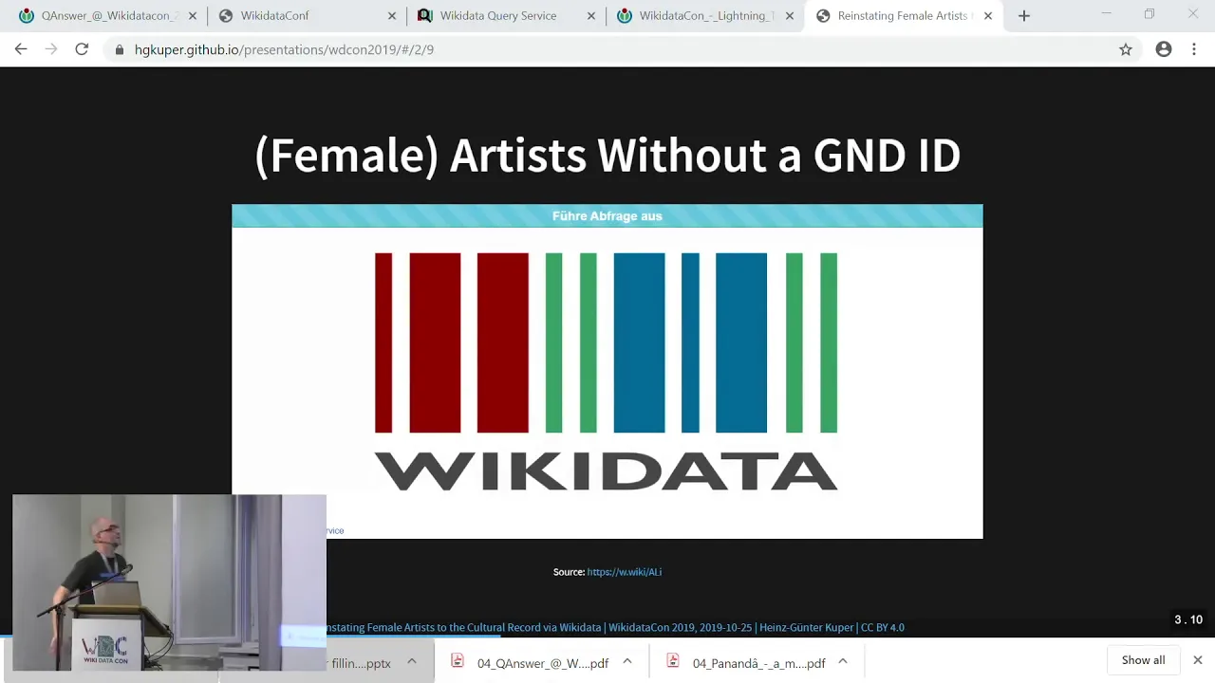
Task: Click the address bar URL
Action: [284, 49]
